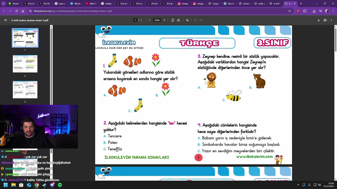Click the sock image for option C
The width and height of the screenshot is (337, 189).
pos(138,106)
